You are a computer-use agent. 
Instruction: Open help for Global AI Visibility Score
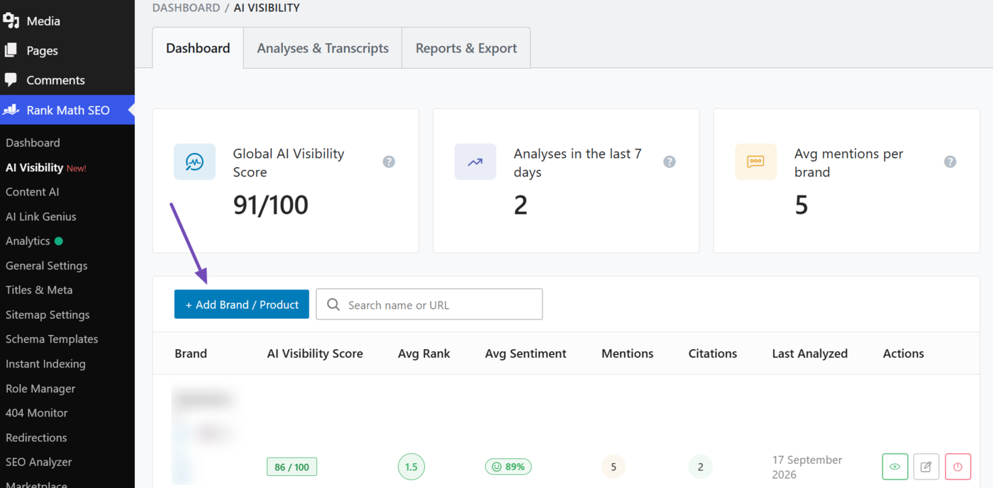click(389, 161)
